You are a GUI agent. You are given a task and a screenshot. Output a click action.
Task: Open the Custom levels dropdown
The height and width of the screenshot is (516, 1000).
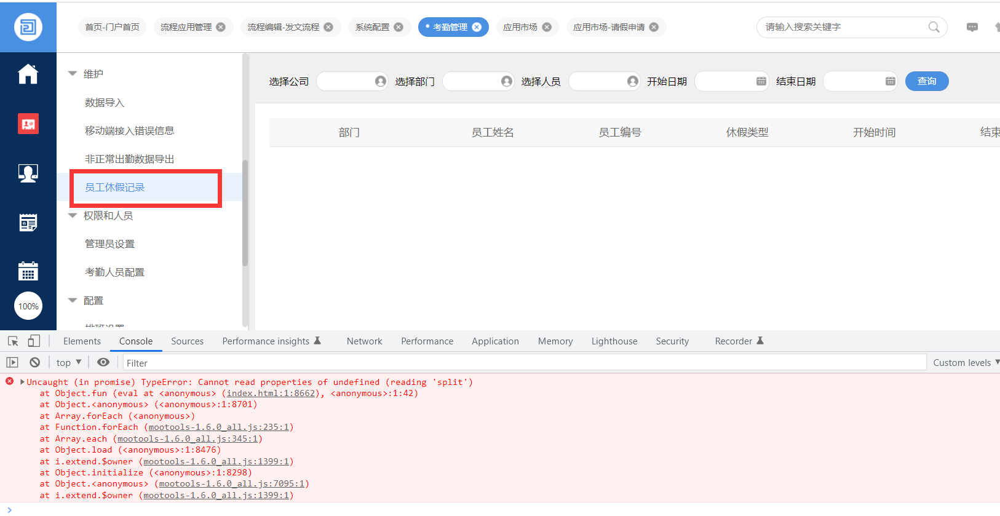click(966, 362)
